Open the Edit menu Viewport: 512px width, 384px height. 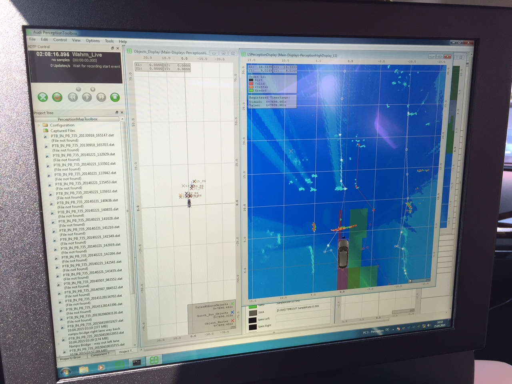click(44, 40)
